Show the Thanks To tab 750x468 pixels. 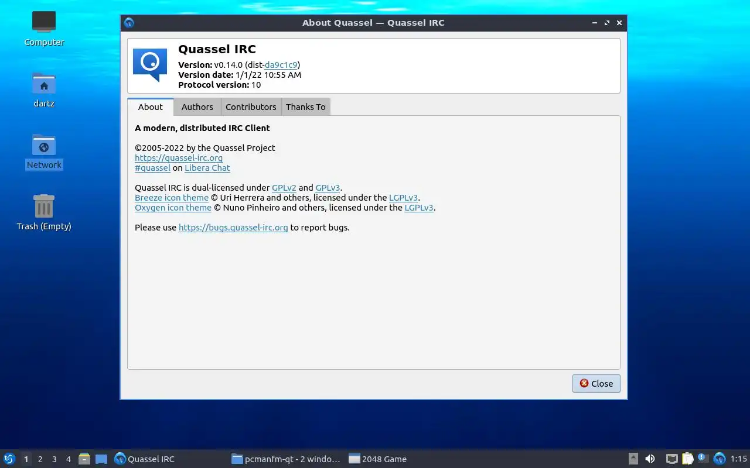pyautogui.click(x=306, y=106)
